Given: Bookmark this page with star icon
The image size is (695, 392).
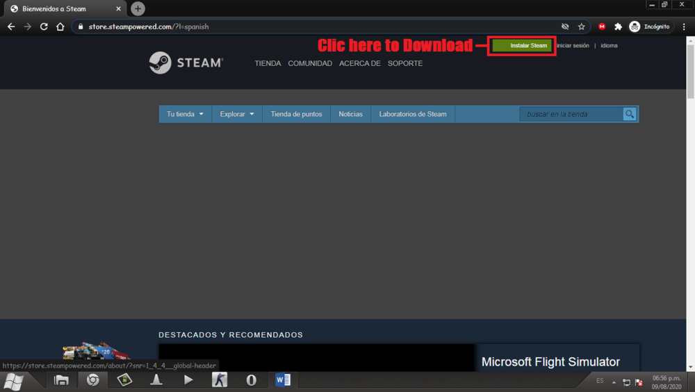Looking at the screenshot, I should 582,26.
